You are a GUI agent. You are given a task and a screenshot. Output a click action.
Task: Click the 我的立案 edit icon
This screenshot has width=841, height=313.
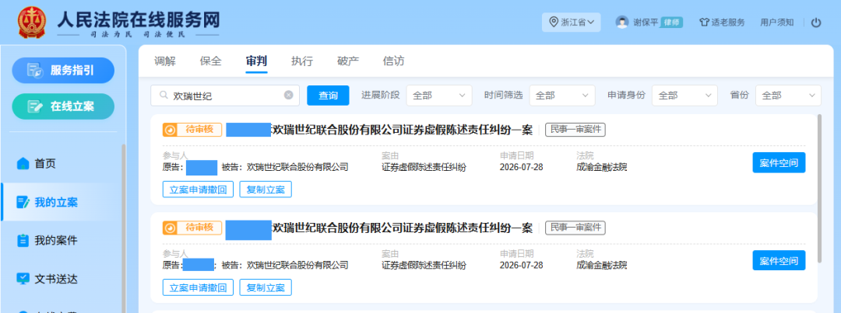23,202
